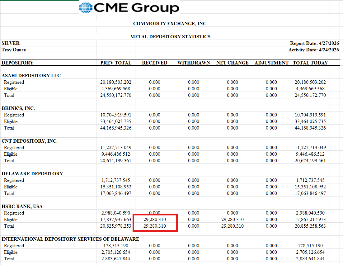Select the ASAHI DEPOSITORY LLC heading

31,76
